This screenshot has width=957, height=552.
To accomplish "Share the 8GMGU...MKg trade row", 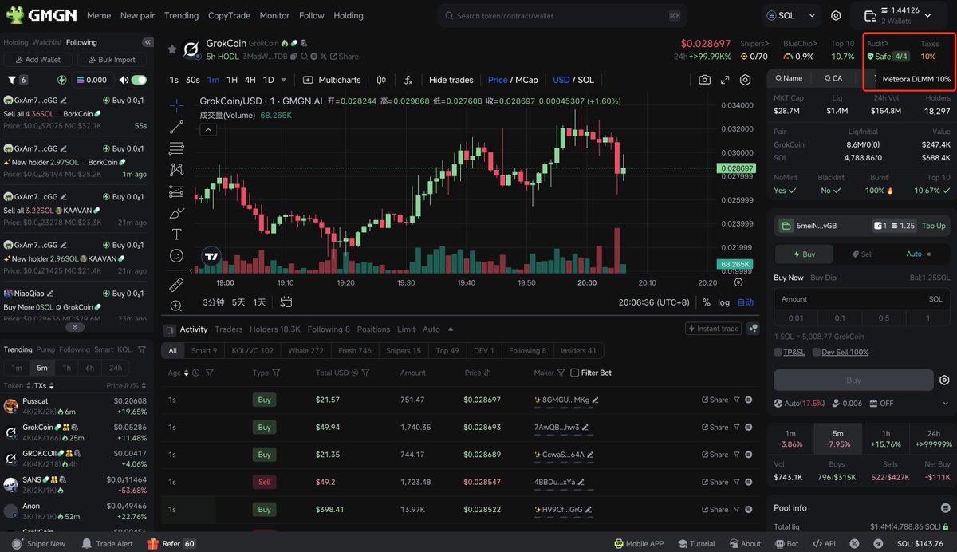I will 715,400.
